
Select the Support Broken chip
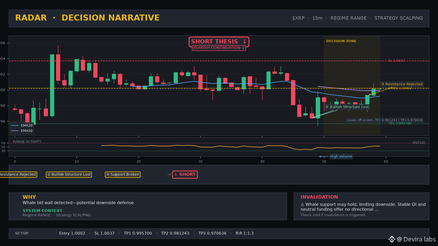point(123,174)
